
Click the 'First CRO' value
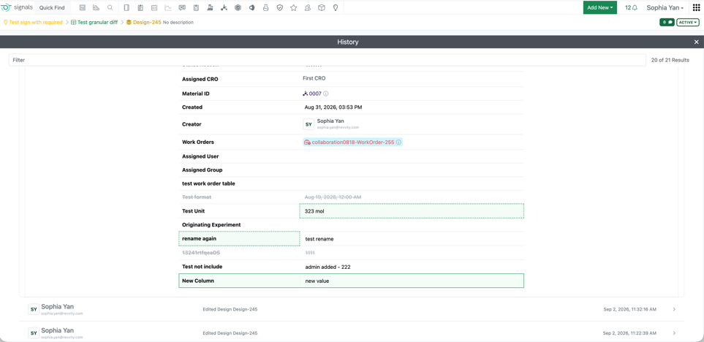[x=314, y=78]
